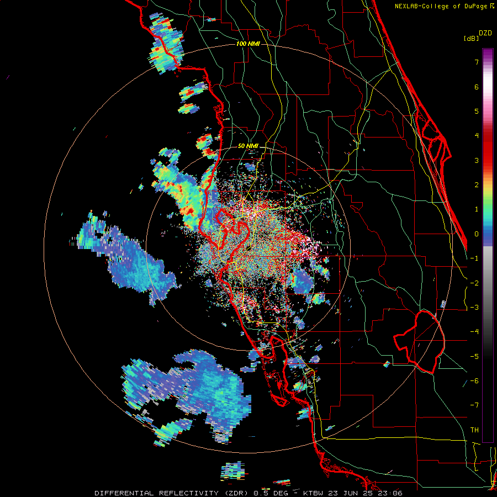497x497 pixels.
Task: Click the red section of the color bar
Action: tap(488, 149)
